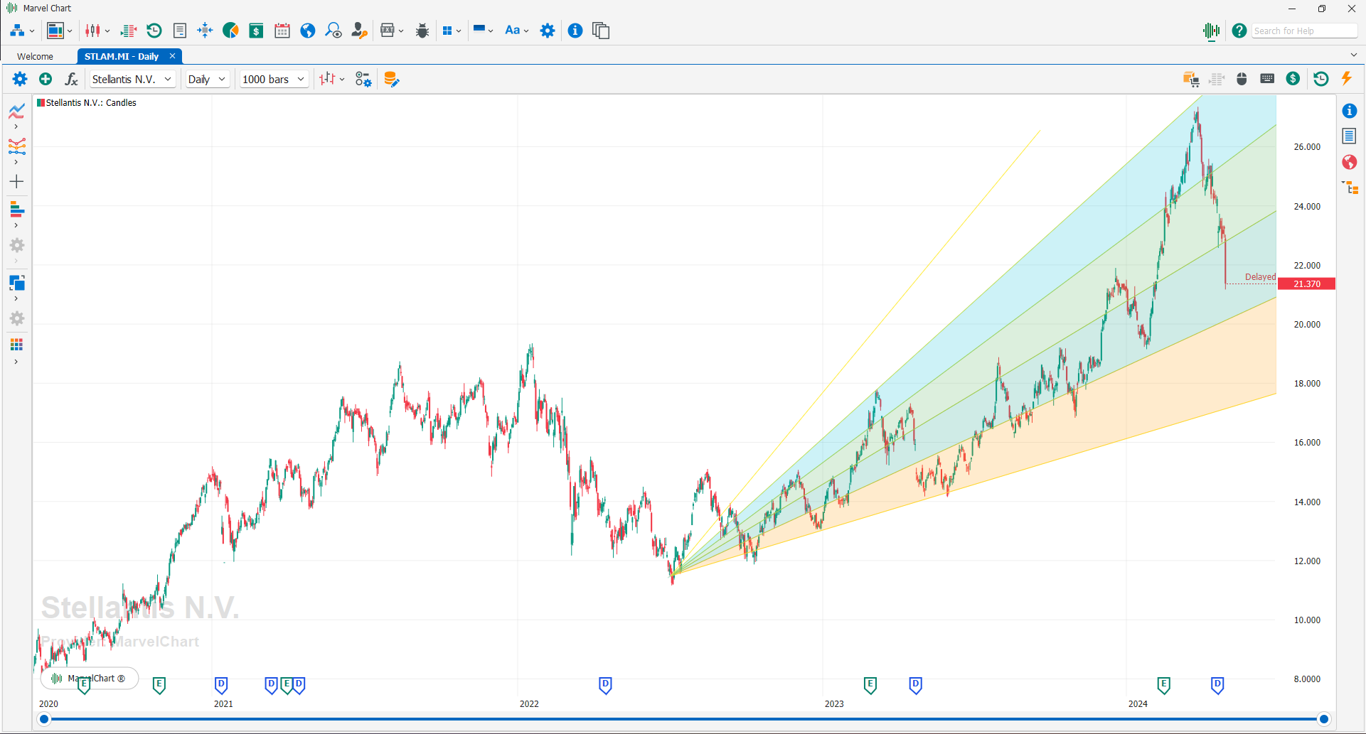Click the history clock icon in main toolbar
Image resolution: width=1366 pixels, height=734 pixels.
click(154, 31)
